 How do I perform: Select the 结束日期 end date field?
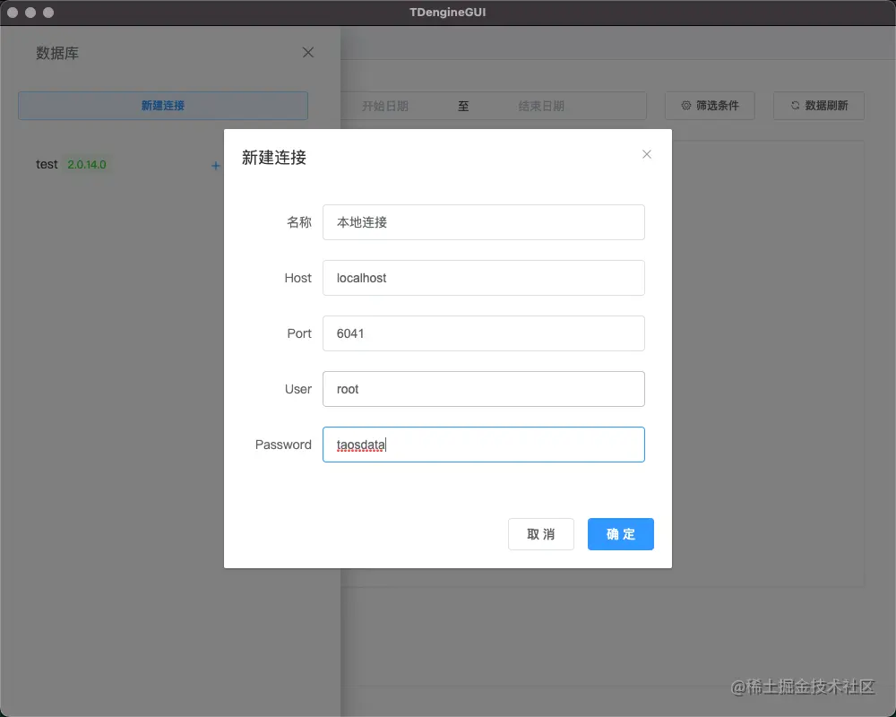click(x=541, y=106)
